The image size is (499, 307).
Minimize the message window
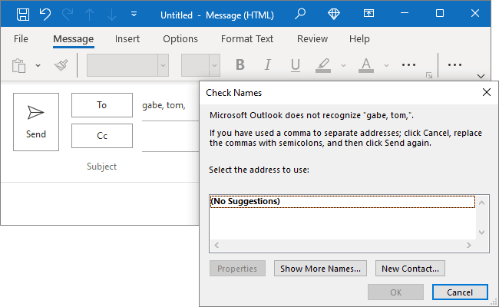[405, 13]
